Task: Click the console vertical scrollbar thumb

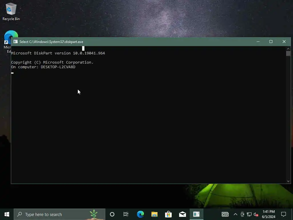Action: 288,54
